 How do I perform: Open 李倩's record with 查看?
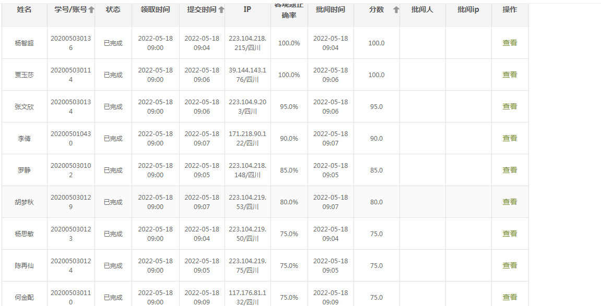pyautogui.click(x=510, y=138)
